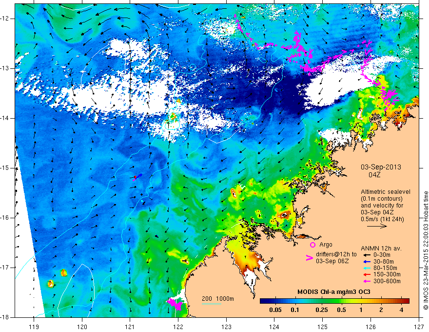Click the magenta Argo circle legend symbol
Screen dimensions: 429x332
pos(312,245)
